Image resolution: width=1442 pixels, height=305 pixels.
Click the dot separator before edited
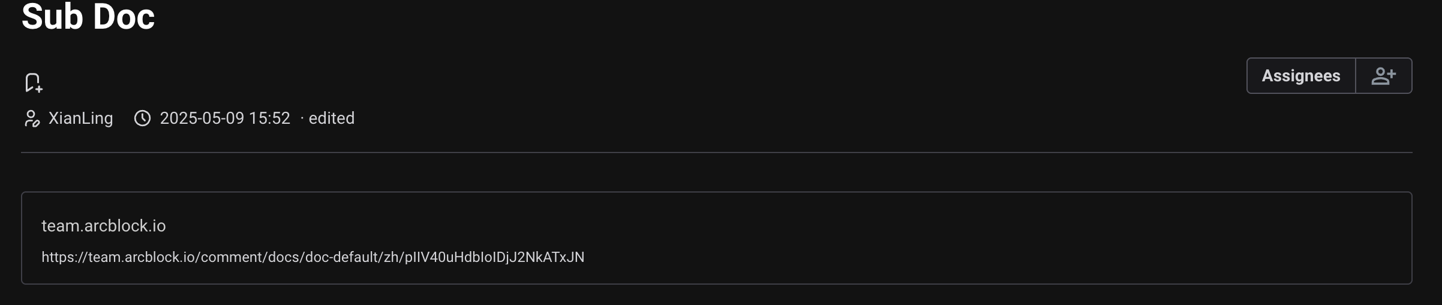(302, 118)
